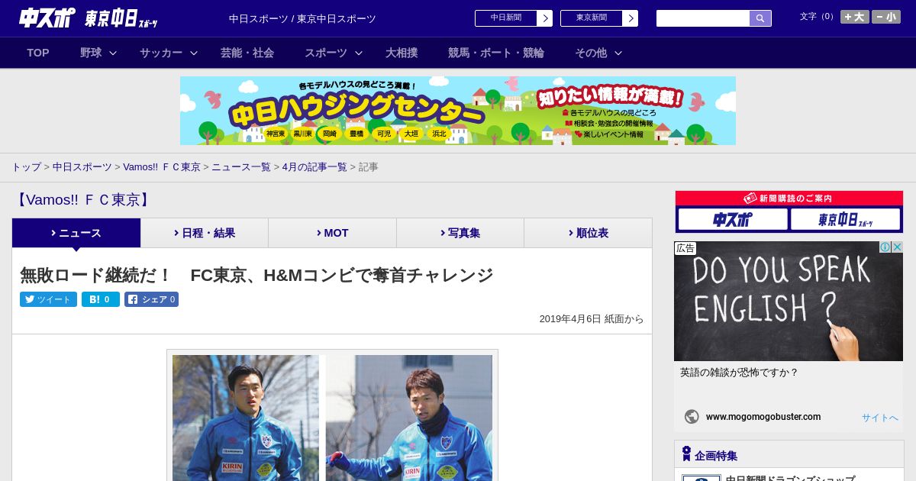Open 大相撲 section
This screenshot has width=916, height=481.
click(x=402, y=53)
